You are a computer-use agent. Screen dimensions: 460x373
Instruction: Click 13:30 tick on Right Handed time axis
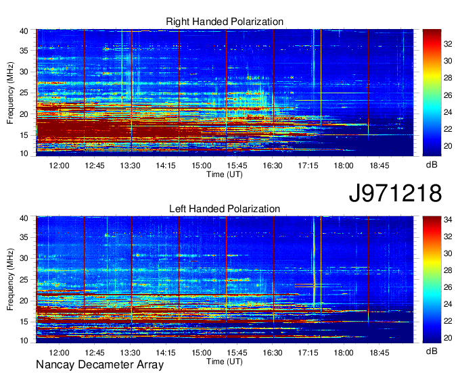[x=130, y=166]
